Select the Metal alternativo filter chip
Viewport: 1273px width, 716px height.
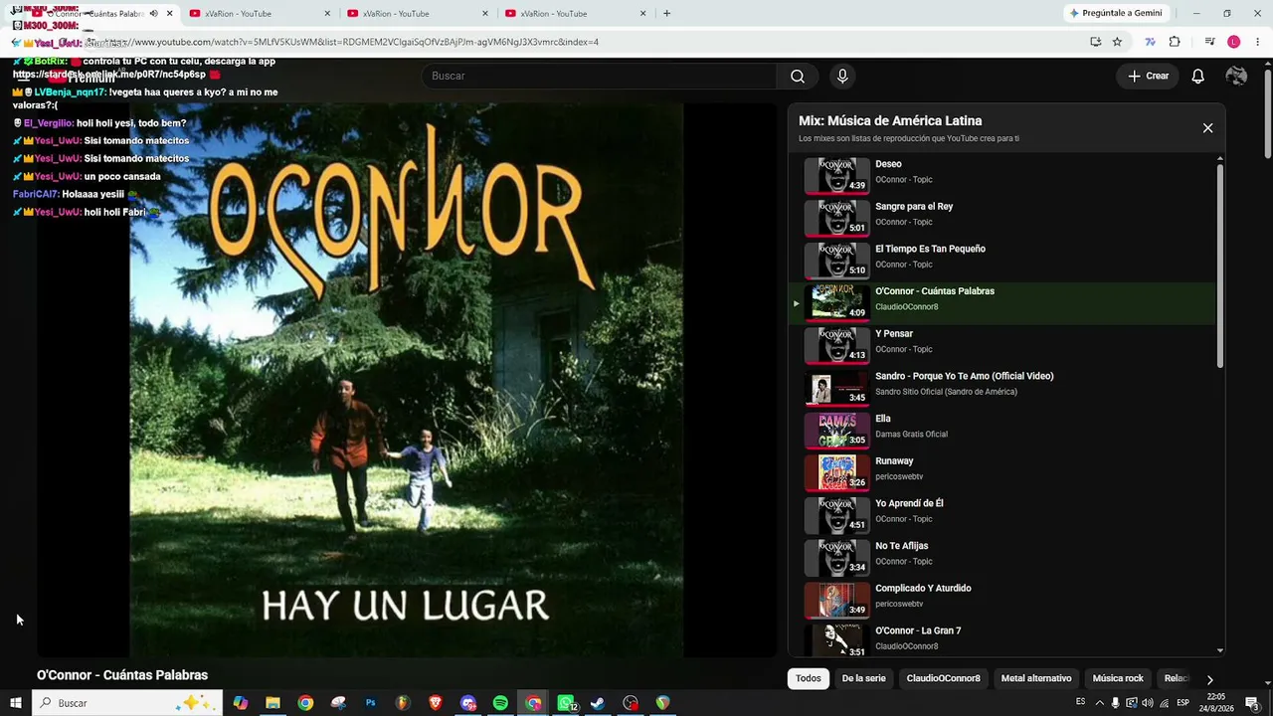[1036, 679]
